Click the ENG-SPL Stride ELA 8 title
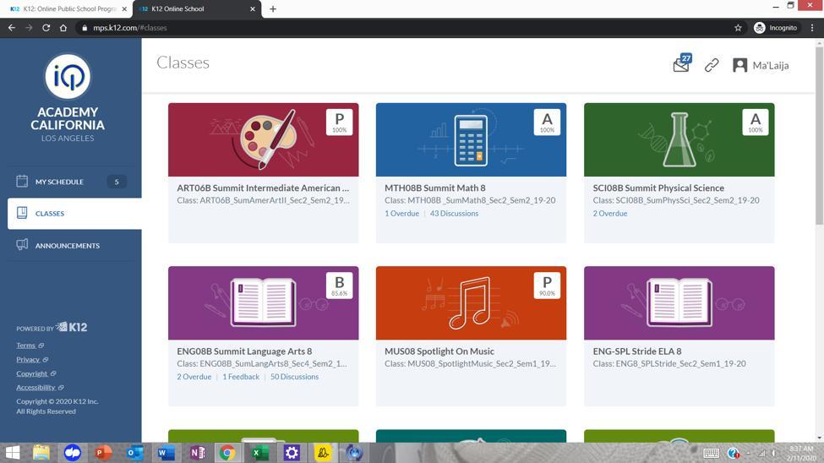The image size is (824, 463). tap(637, 351)
